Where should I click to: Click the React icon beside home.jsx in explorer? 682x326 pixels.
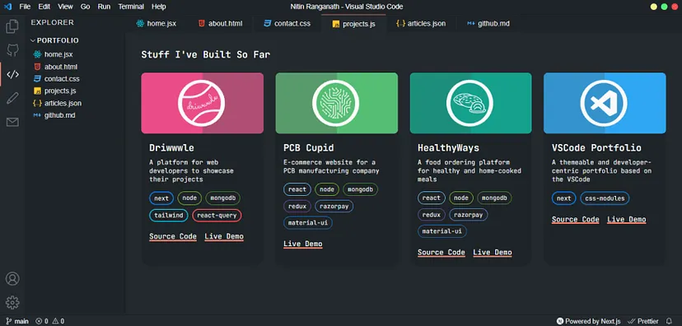tap(37, 55)
